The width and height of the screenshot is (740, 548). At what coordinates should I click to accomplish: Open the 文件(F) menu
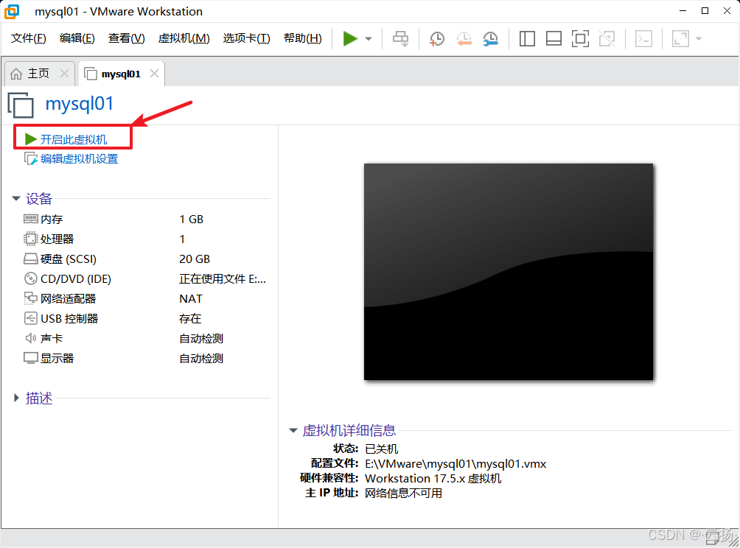pos(28,38)
